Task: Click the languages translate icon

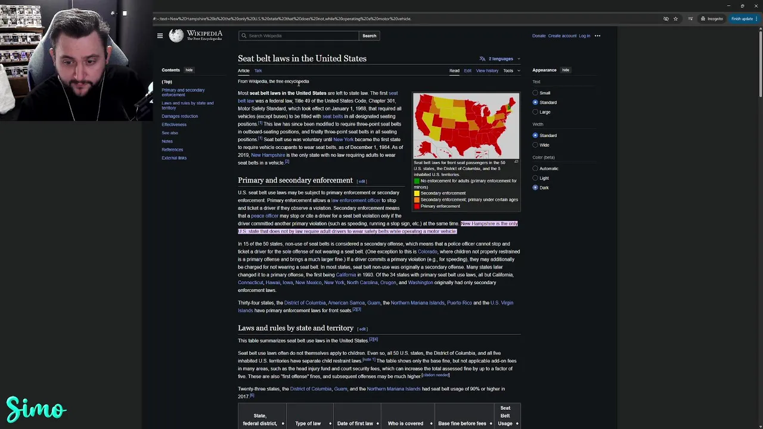Action: click(x=482, y=58)
